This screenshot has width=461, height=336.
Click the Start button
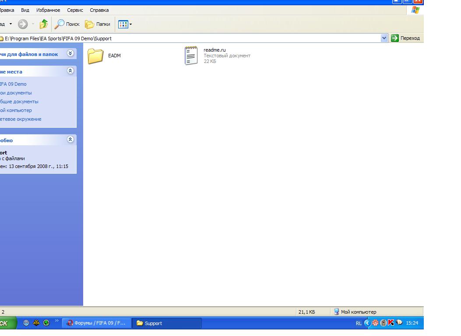tap(7, 323)
